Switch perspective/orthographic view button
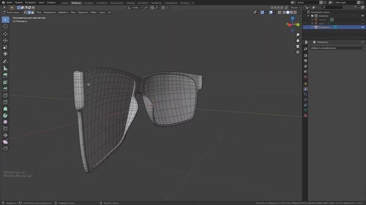366x205 pixels. tap(298, 52)
